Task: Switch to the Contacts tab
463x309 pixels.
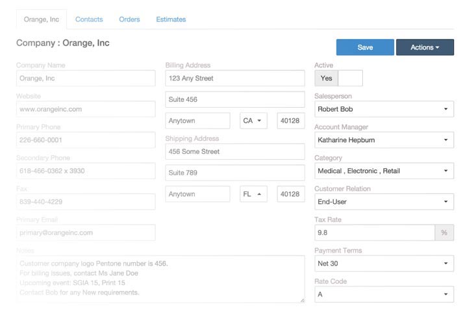Action: 89,19
